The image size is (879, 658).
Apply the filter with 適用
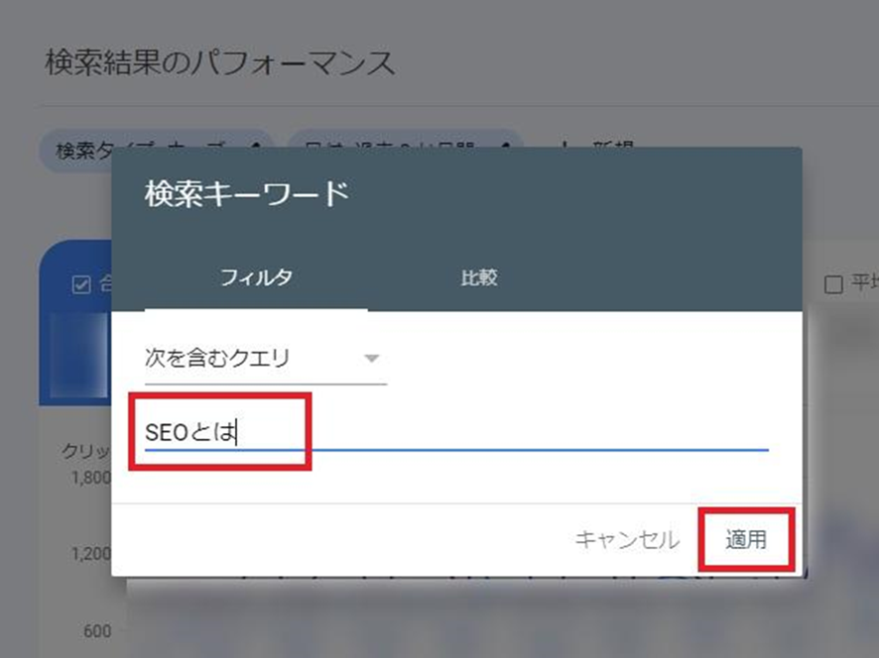coord(746,540)
